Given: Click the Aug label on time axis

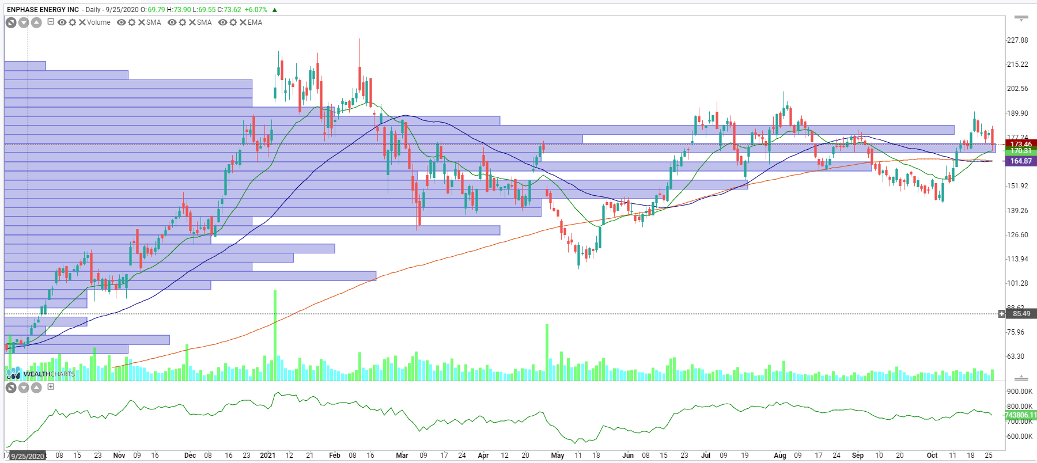Looking at the screenshot, I should 780,456.
